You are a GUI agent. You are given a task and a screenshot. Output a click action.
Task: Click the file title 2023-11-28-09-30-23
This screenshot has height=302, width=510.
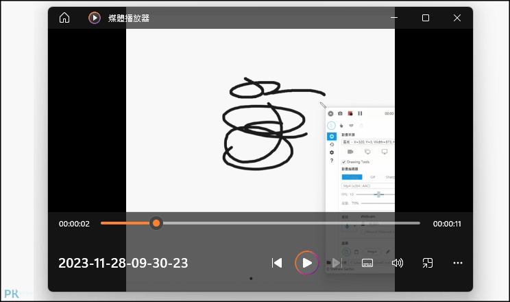(123, 264)
